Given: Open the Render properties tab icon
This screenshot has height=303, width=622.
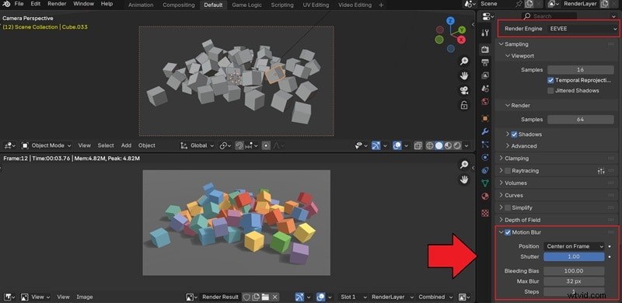Looking at the screenshot, I should pyautogui.click(x=484, y=49).
